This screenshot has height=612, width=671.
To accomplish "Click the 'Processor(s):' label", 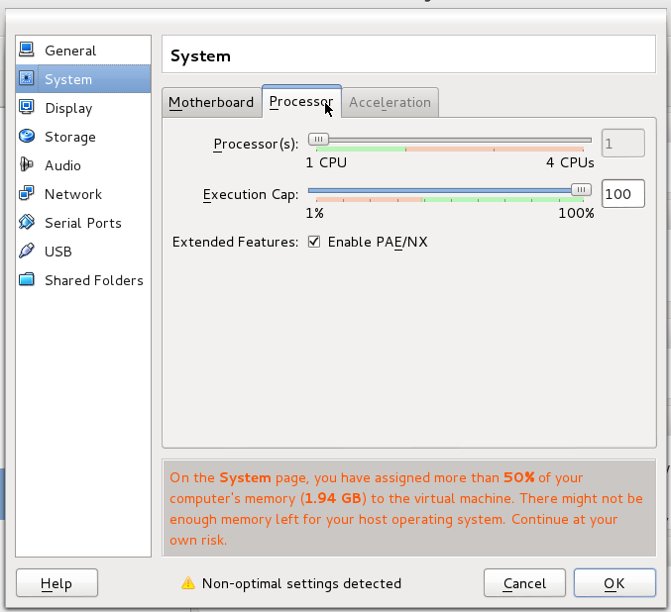I will [256, 145].
